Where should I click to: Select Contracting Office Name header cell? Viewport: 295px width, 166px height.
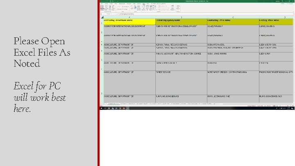233,22
